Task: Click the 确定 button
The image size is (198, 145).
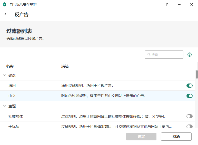Action: (141, 137)
